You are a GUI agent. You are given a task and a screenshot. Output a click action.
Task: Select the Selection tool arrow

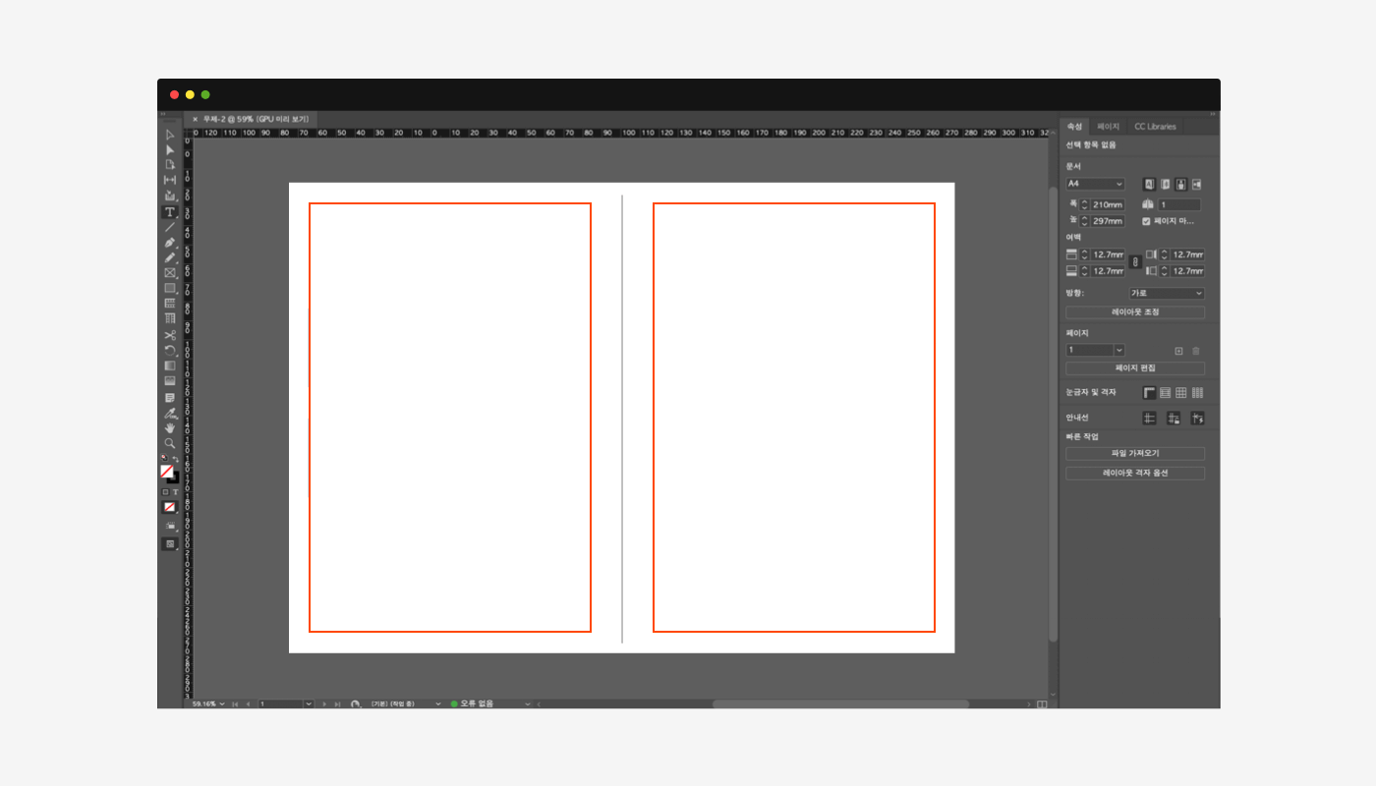coord(170,135)
